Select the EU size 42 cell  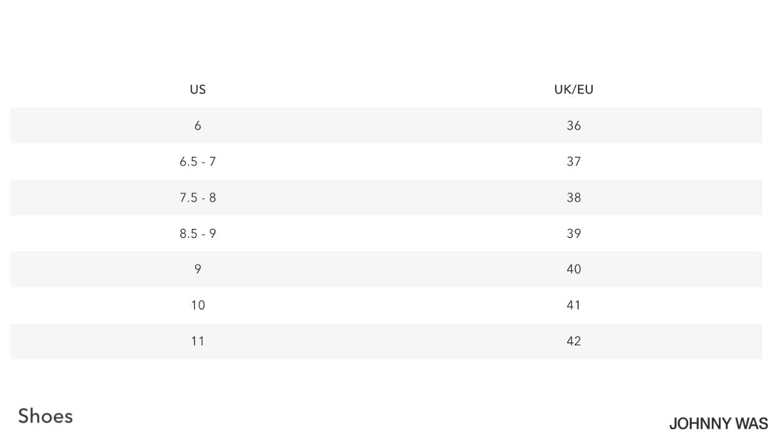573,340
